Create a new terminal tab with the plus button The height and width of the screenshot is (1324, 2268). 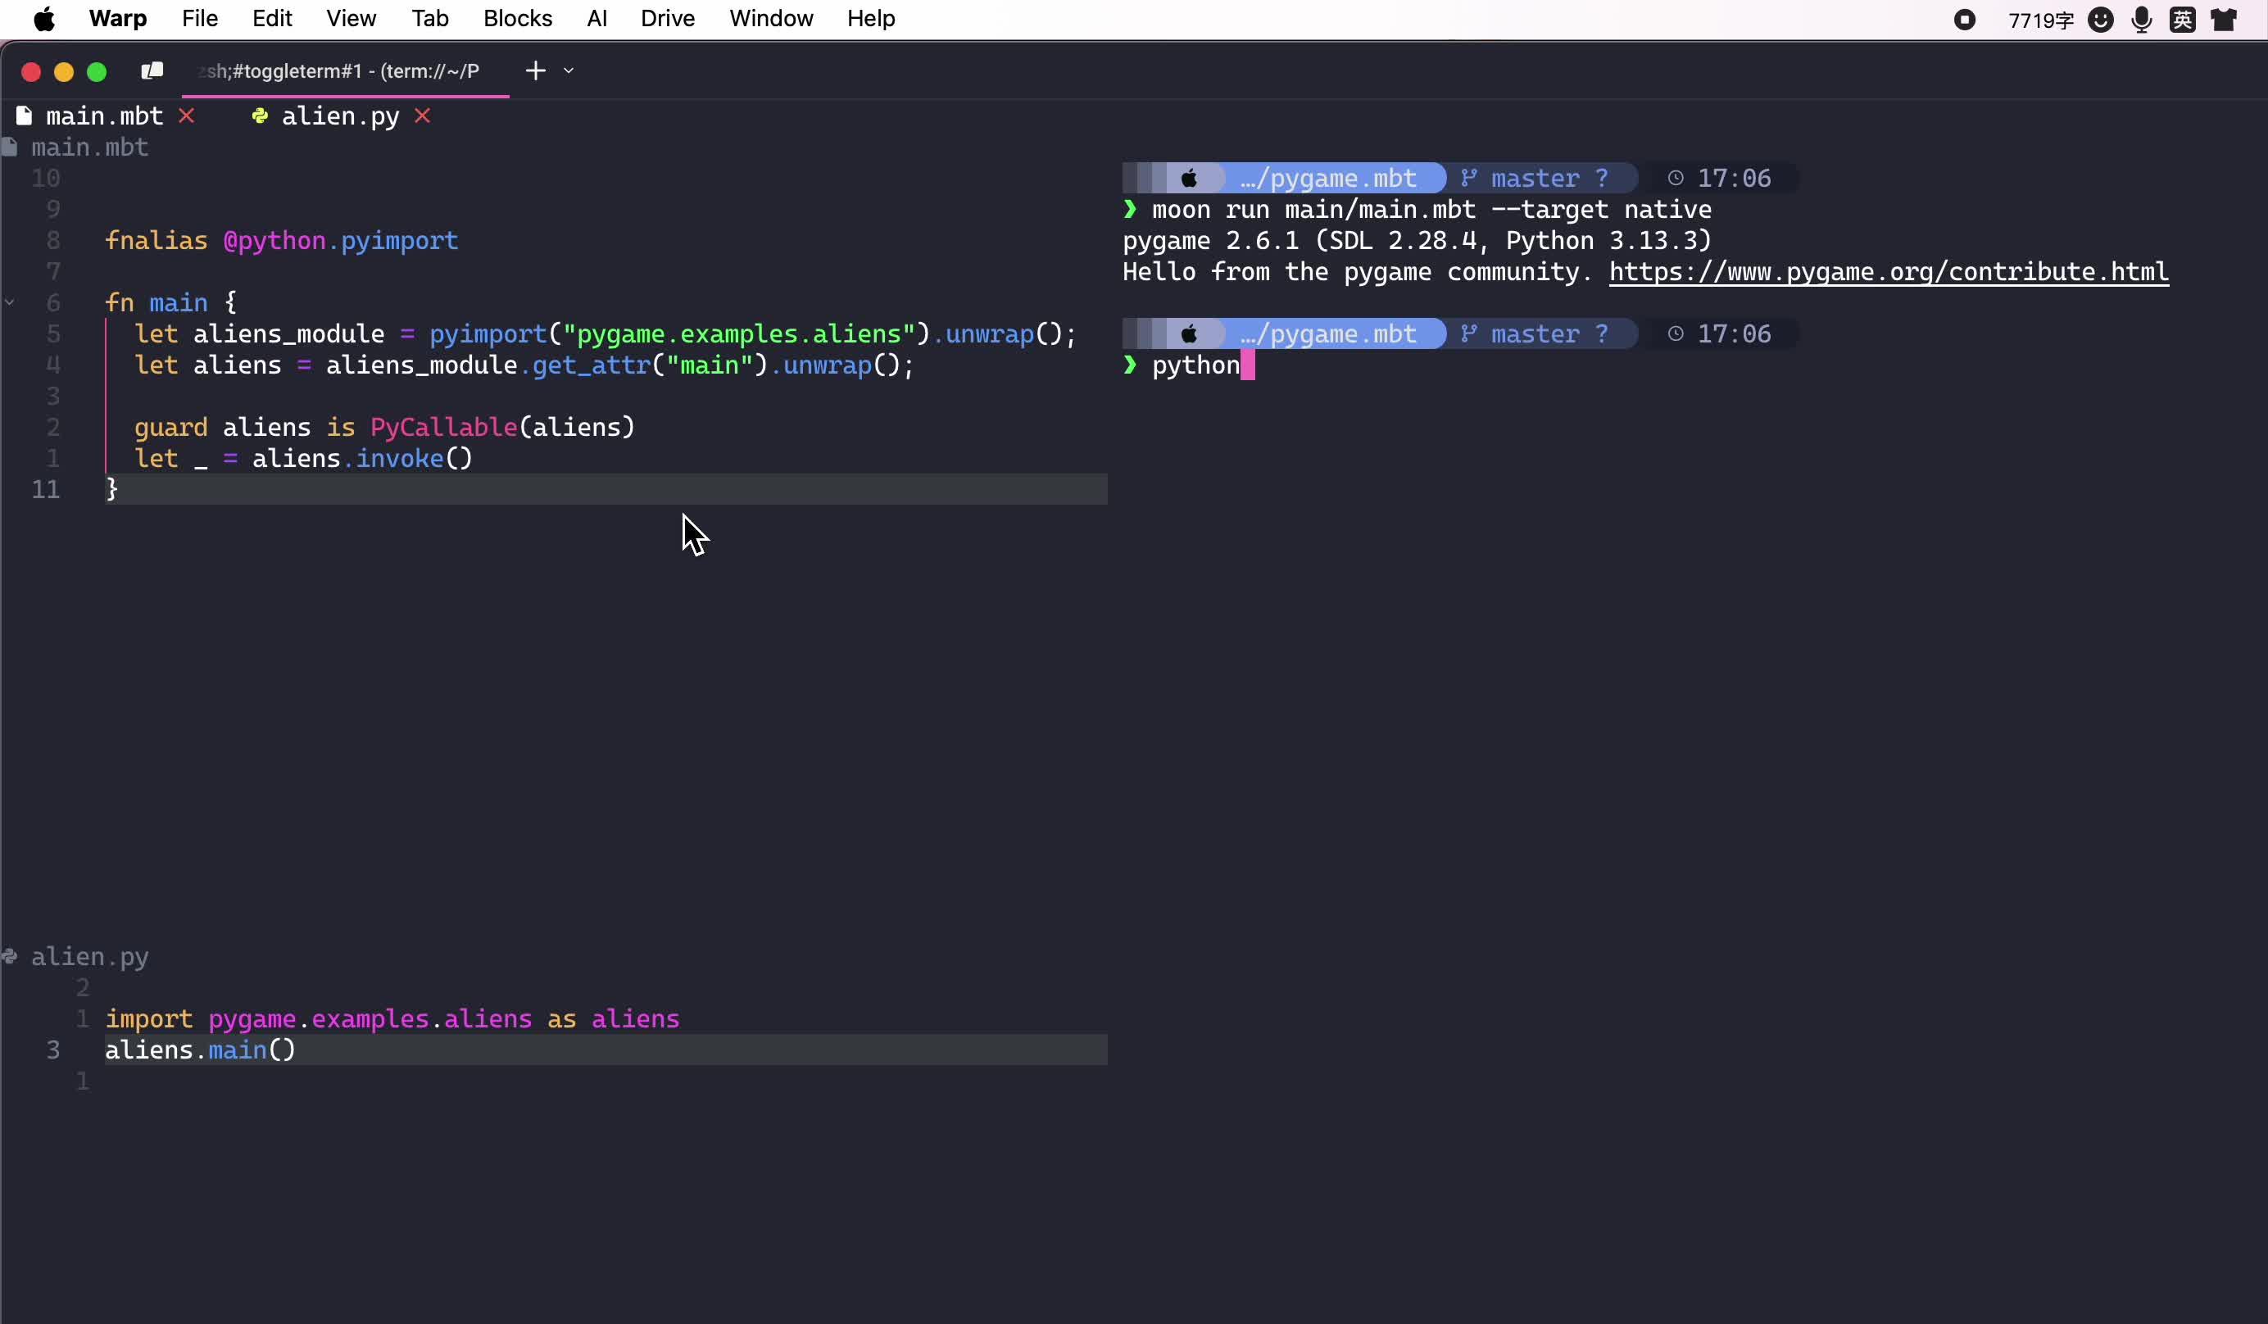[534, 70]
